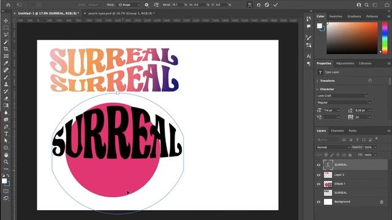The image size is (392, 220).
Task: Switch to the Libraries tab
Action: (x=365, y=64)
